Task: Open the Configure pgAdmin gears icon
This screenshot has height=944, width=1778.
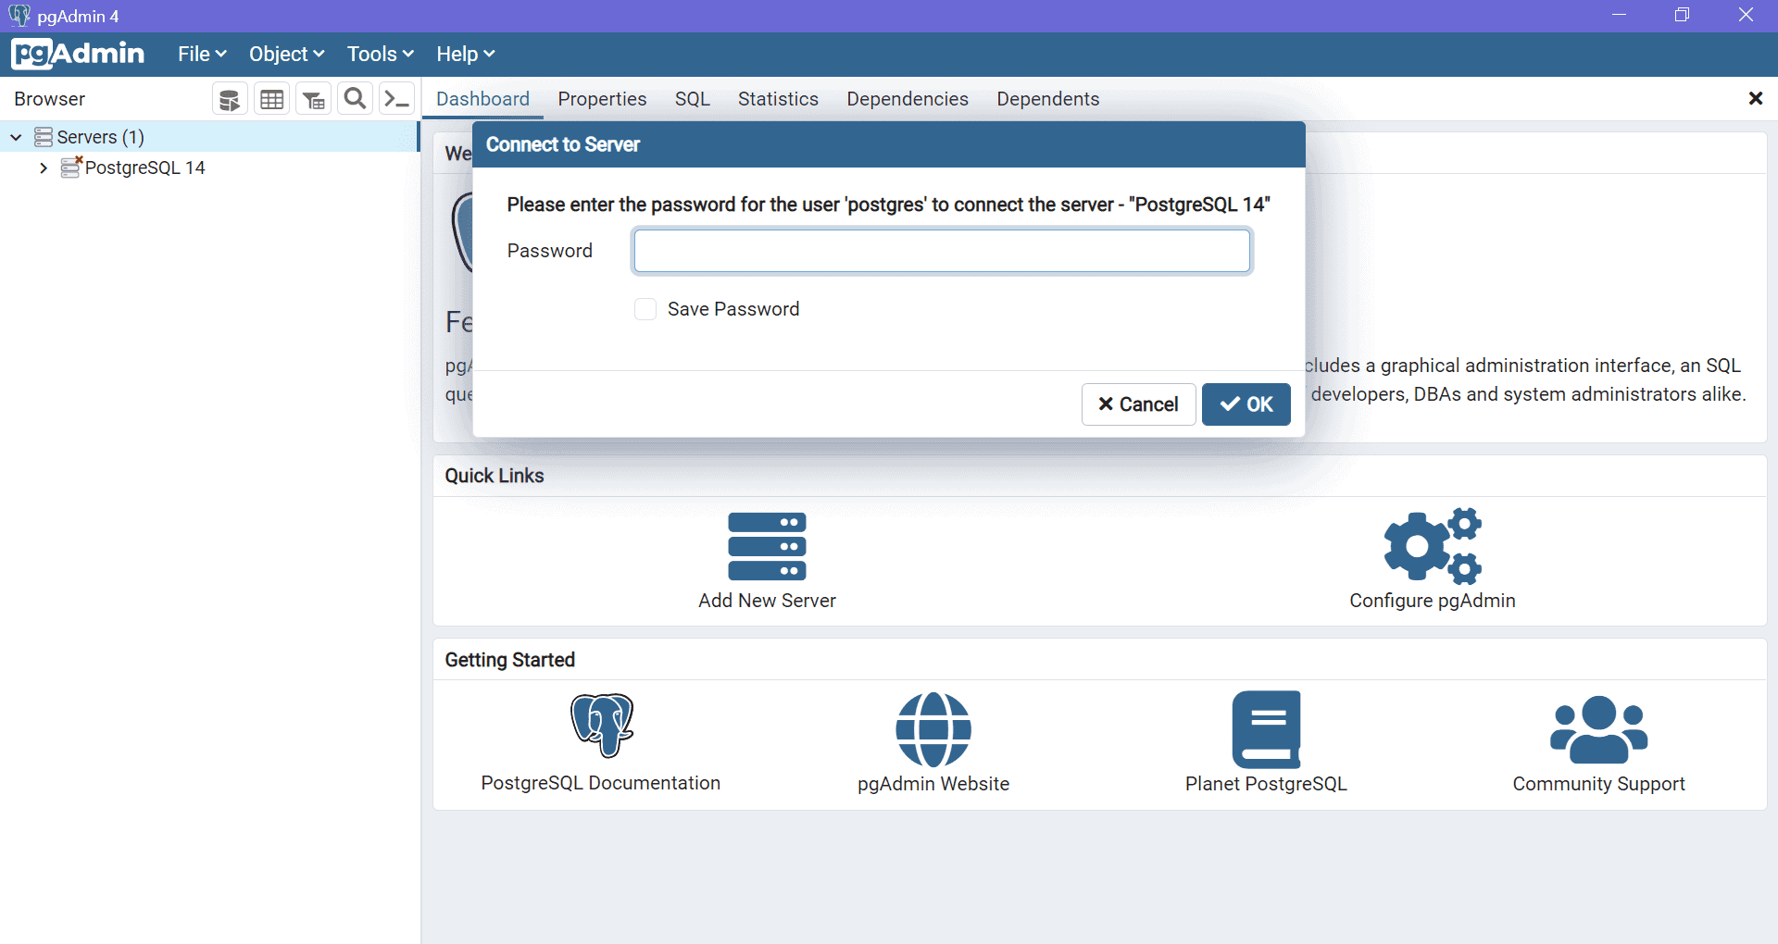Action: coord(1432,547)
